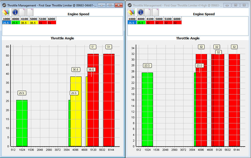Select 4100 header cell in left window
The image size is (251, 158).
pos(25,19)
